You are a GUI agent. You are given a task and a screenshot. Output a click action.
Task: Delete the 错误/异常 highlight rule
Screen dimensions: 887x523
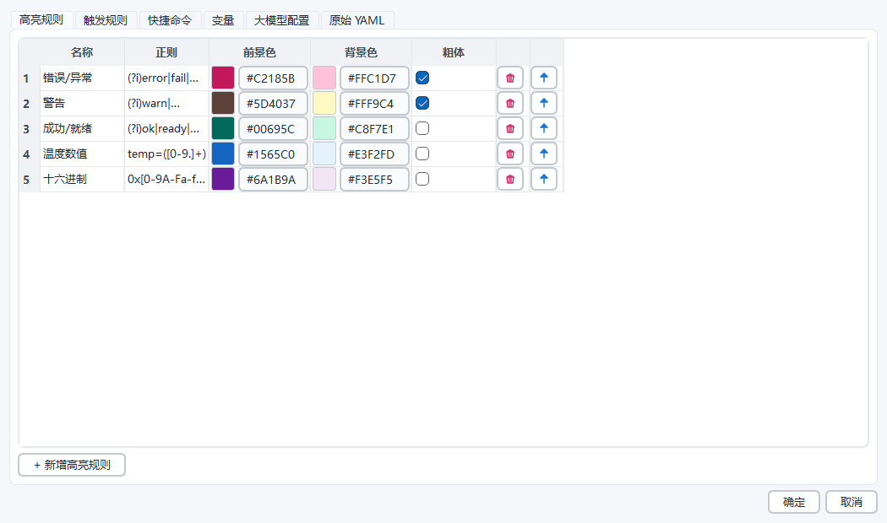point(509,78)
